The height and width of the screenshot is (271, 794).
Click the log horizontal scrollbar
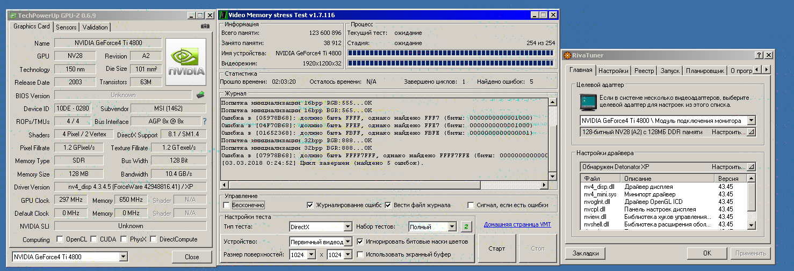pos(384,185)
